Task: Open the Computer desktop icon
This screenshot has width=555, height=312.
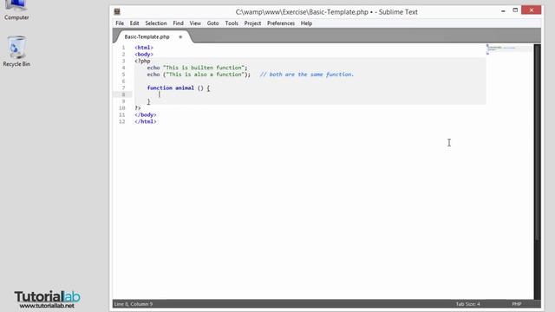Action: click(x=16, y=10)
